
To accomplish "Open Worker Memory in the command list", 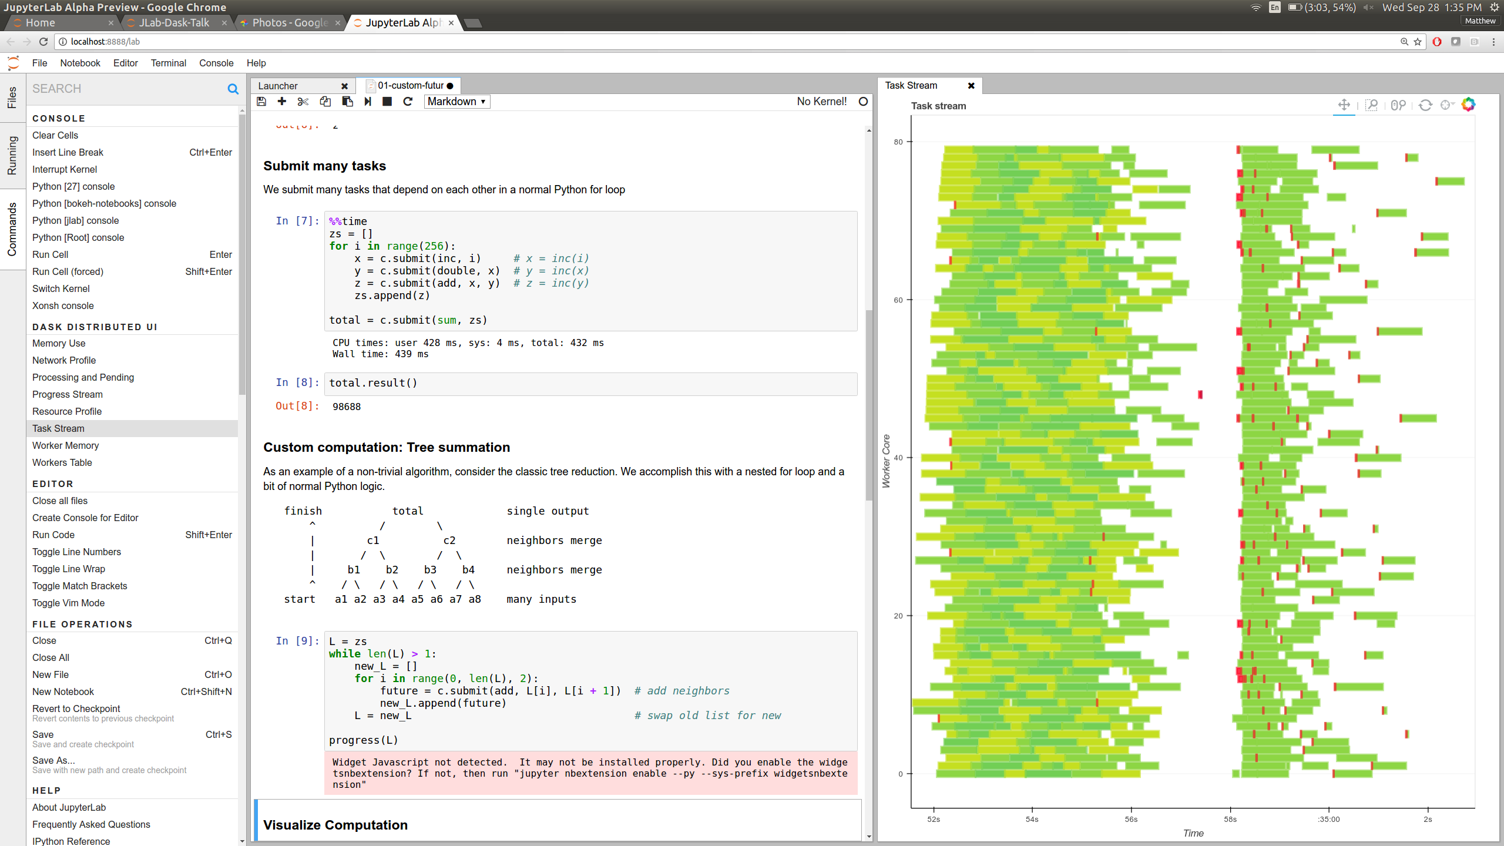I will tap(65, 445).
